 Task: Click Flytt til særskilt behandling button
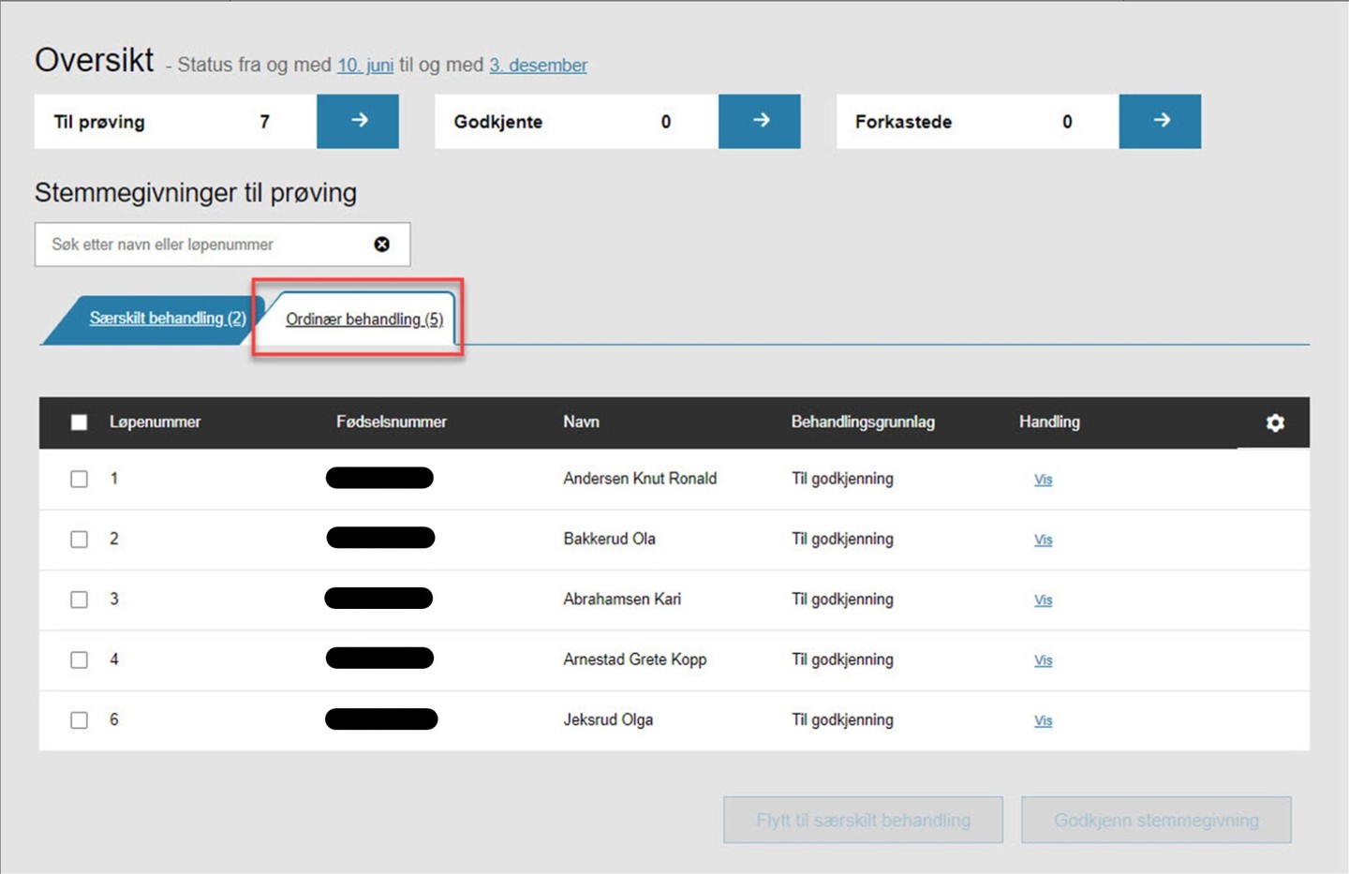[863, 821]
